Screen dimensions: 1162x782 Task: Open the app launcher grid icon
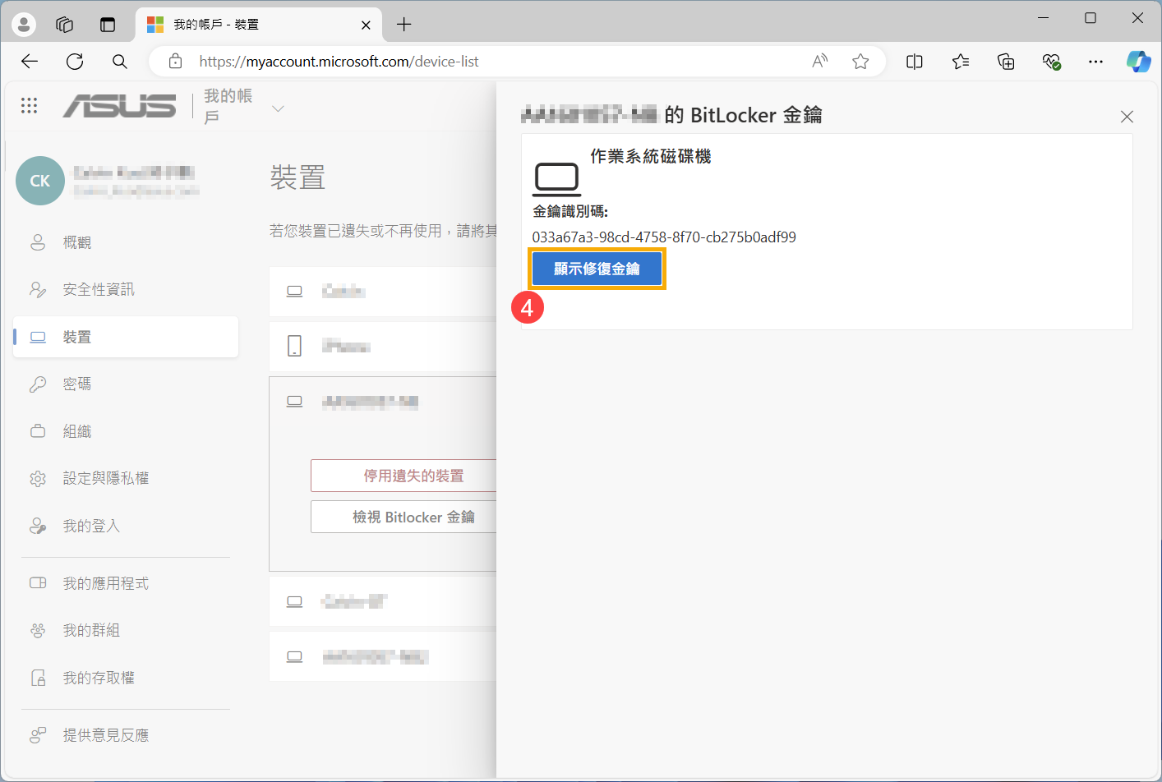(x=29, y=105)
